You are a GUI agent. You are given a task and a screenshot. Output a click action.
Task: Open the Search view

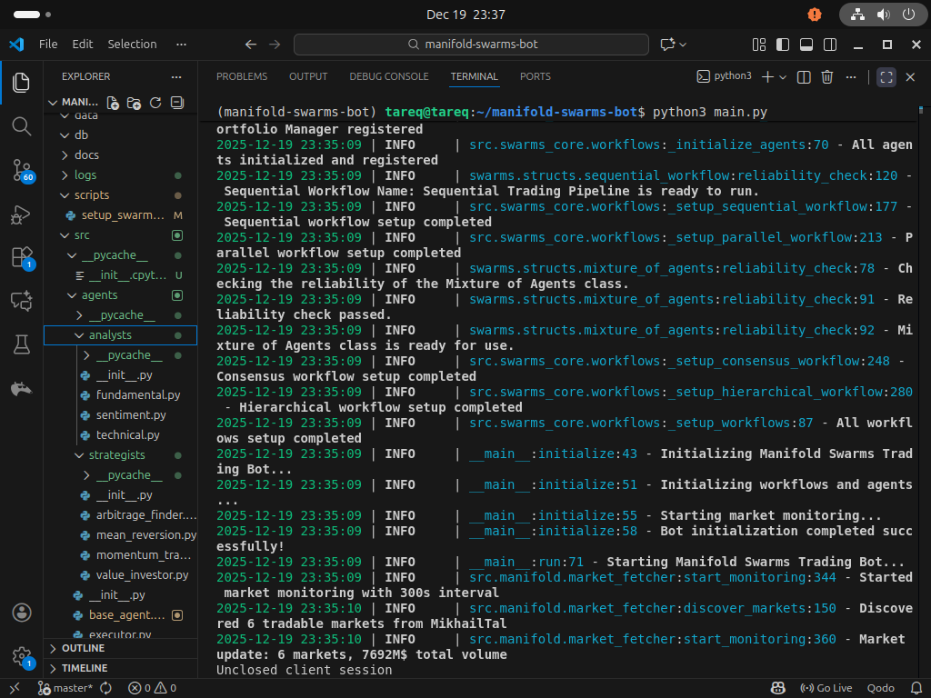tap(22, 125)
